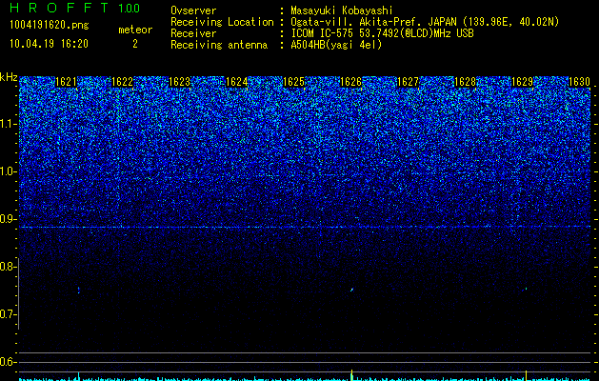Image resolution: width=599 pixels, height=381 pixels.
Task: Click the 1626 time marker
Action: [x=350, y=82]
